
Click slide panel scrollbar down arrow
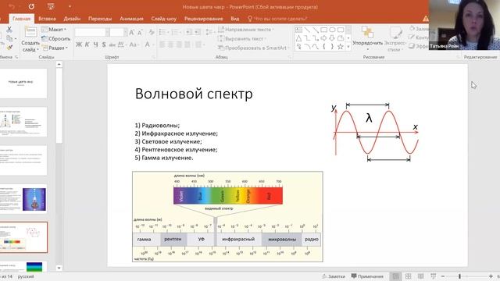pos(59,268)
